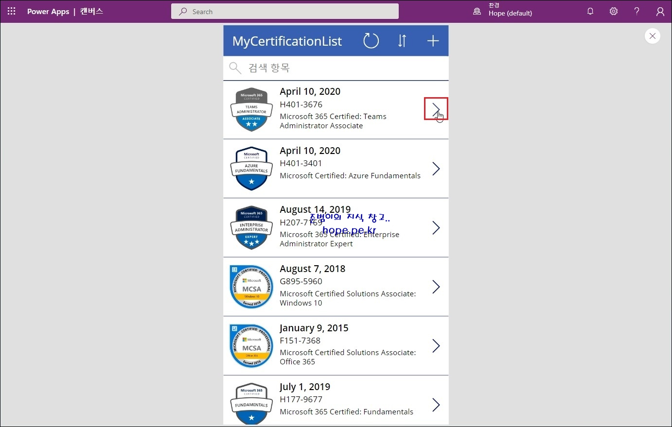Click the MCSA Office 365 badge
The image size is (672, 427).
pos(251,346)
